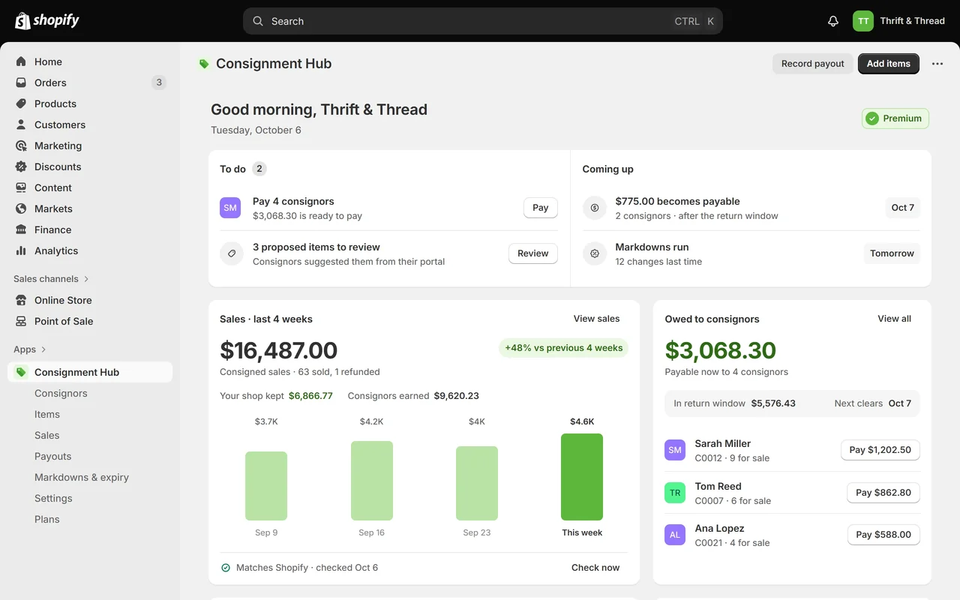Click Check now for Shopify match
The height and width of the screenshot is (600, 960).
coord(595,568)
